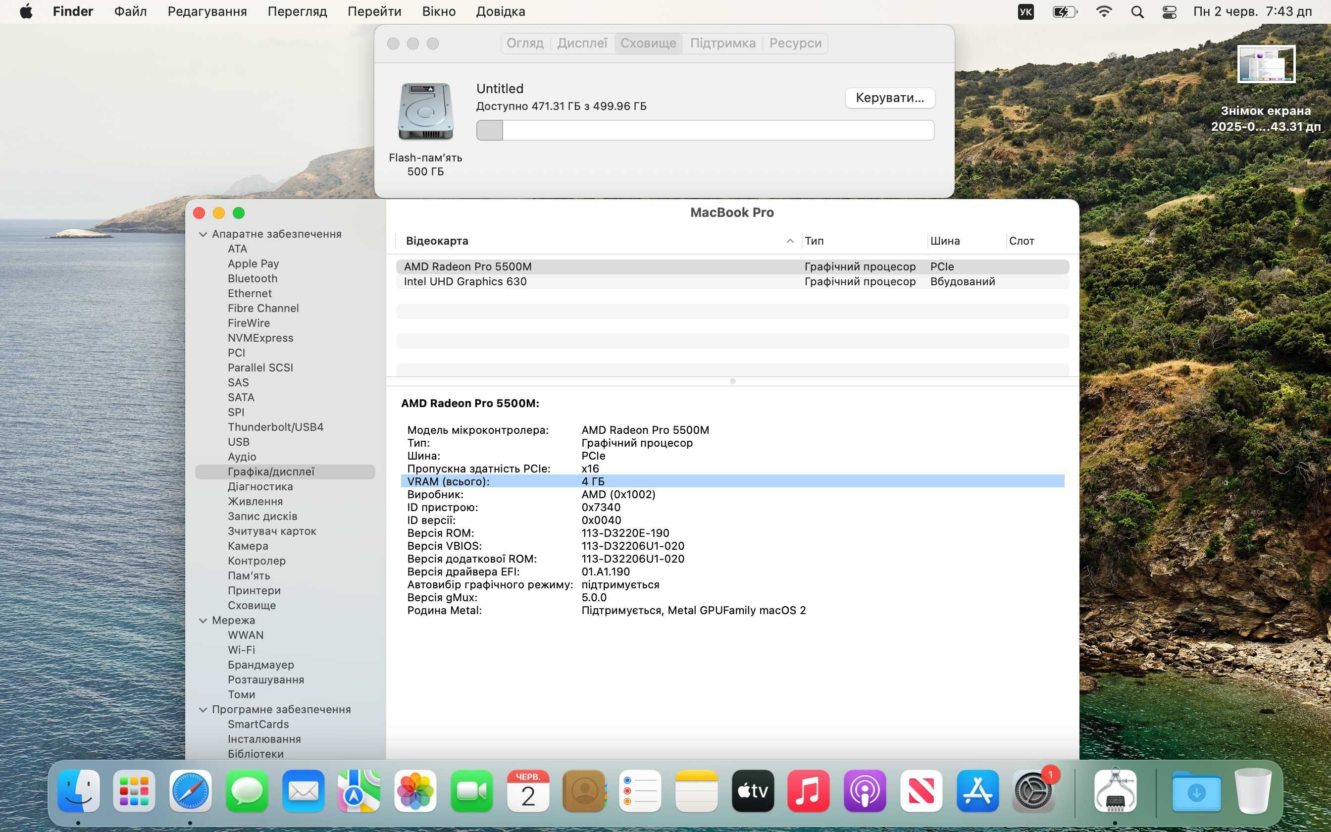Click the Керувати… button
The image size is (1331, 832).
point(890,98)
